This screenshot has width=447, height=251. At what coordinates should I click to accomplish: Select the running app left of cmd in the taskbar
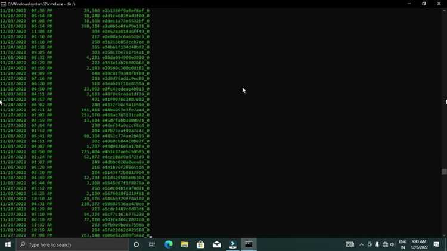tap(232, 244)
